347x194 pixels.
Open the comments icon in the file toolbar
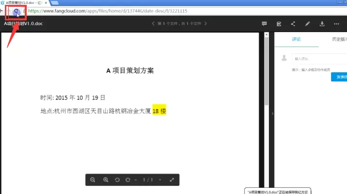click(264, 24)
